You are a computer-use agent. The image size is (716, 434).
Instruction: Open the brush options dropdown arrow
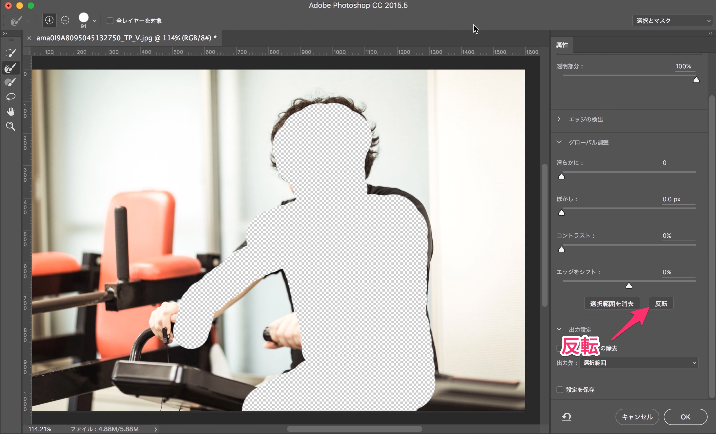(x=94, y=21)
